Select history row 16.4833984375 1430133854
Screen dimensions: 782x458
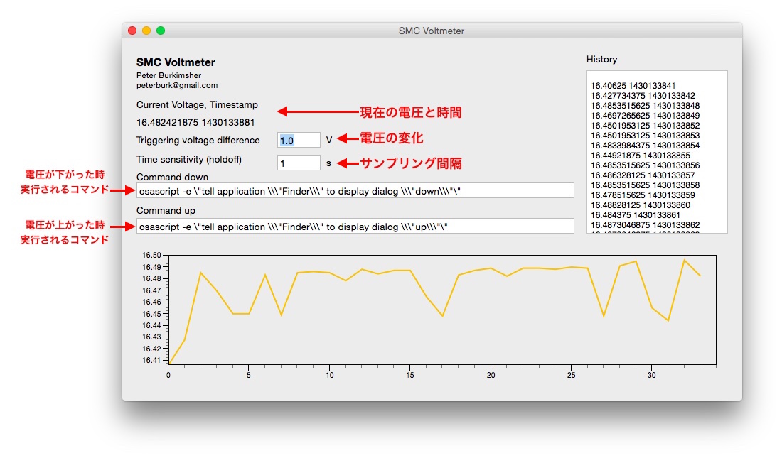coord(645,146)
